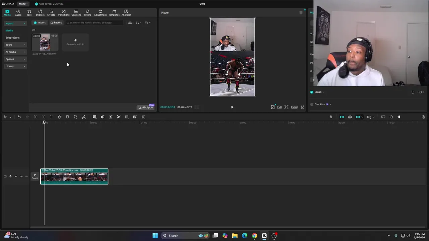Open the Audio panel
This screenshot has width=429, height=241.
18,13
